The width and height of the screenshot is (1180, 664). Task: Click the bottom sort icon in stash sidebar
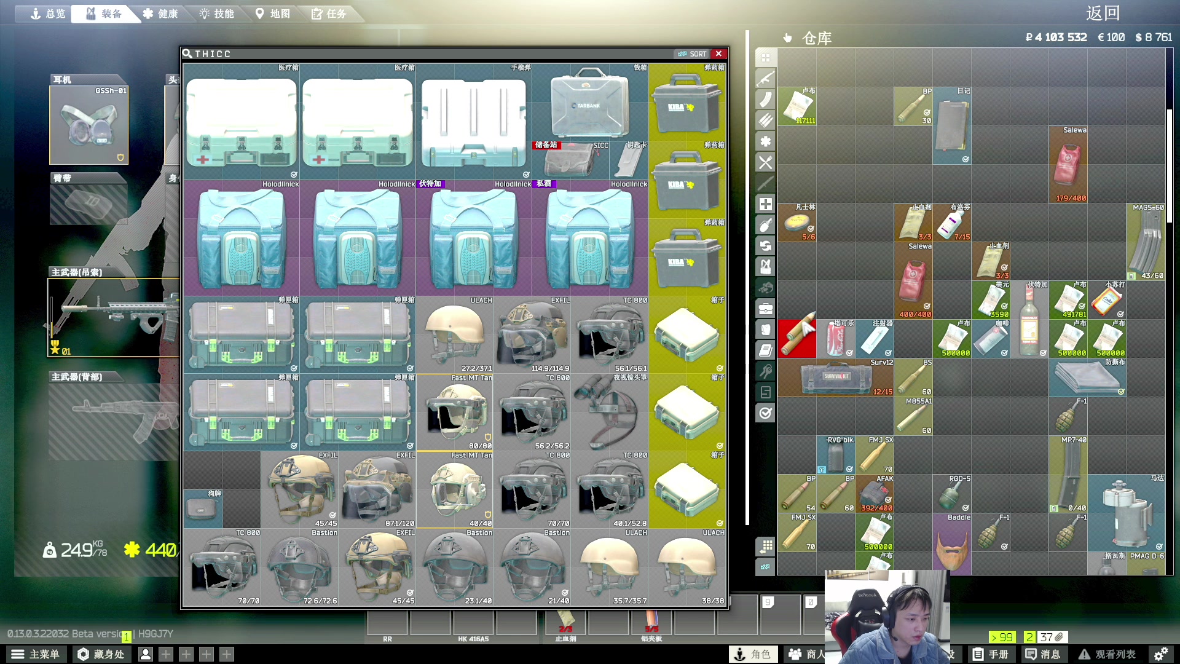point(766,567)
